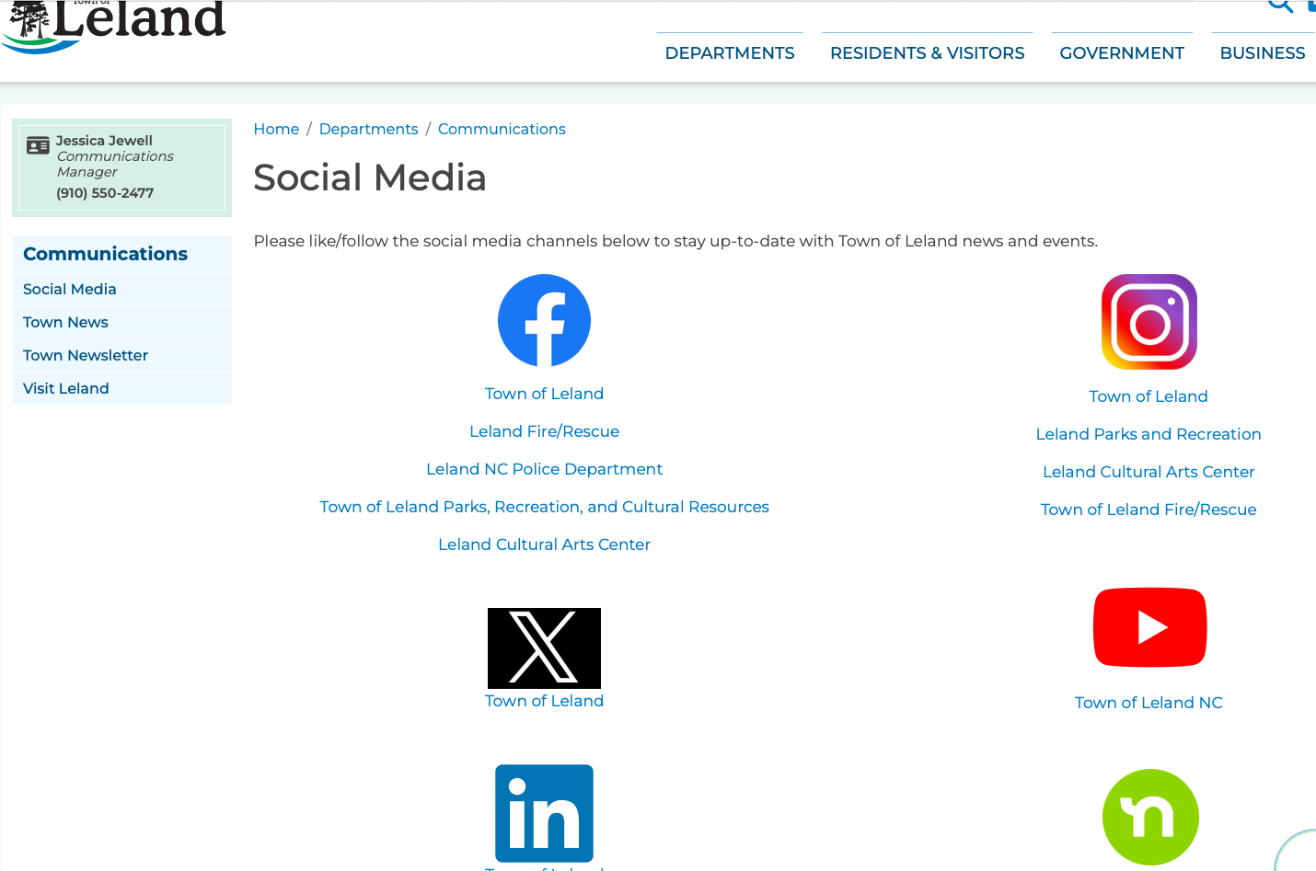Open the Business menu
The width and height of the screenshot is (1316, 871).
click(1263, 53)
